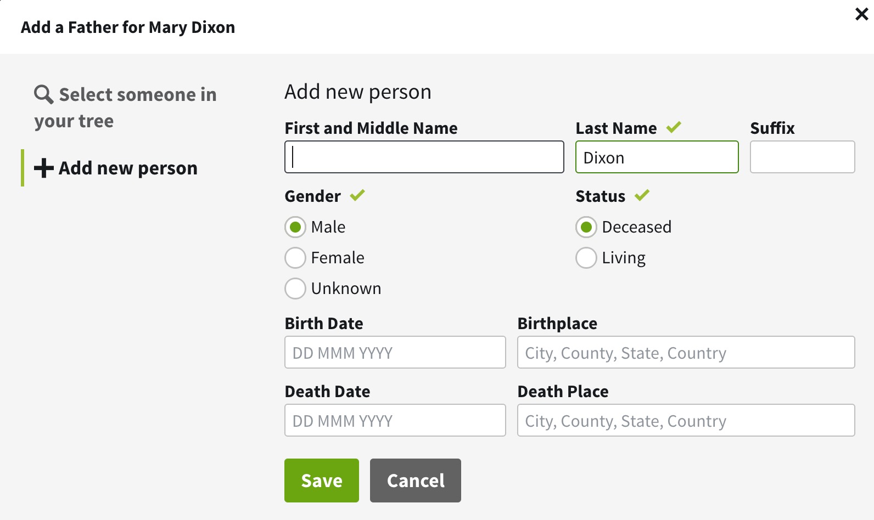The height and width of the screenshot is (520, 874).
Task: Open the Add new person tab
Action: (127, 168)
